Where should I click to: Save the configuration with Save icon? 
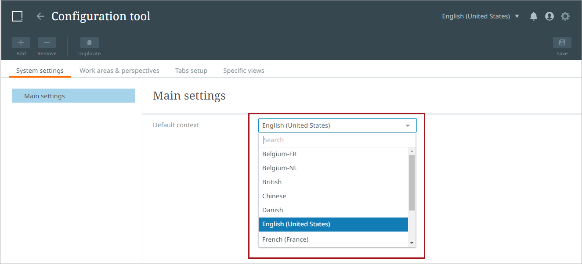[562, 43]
